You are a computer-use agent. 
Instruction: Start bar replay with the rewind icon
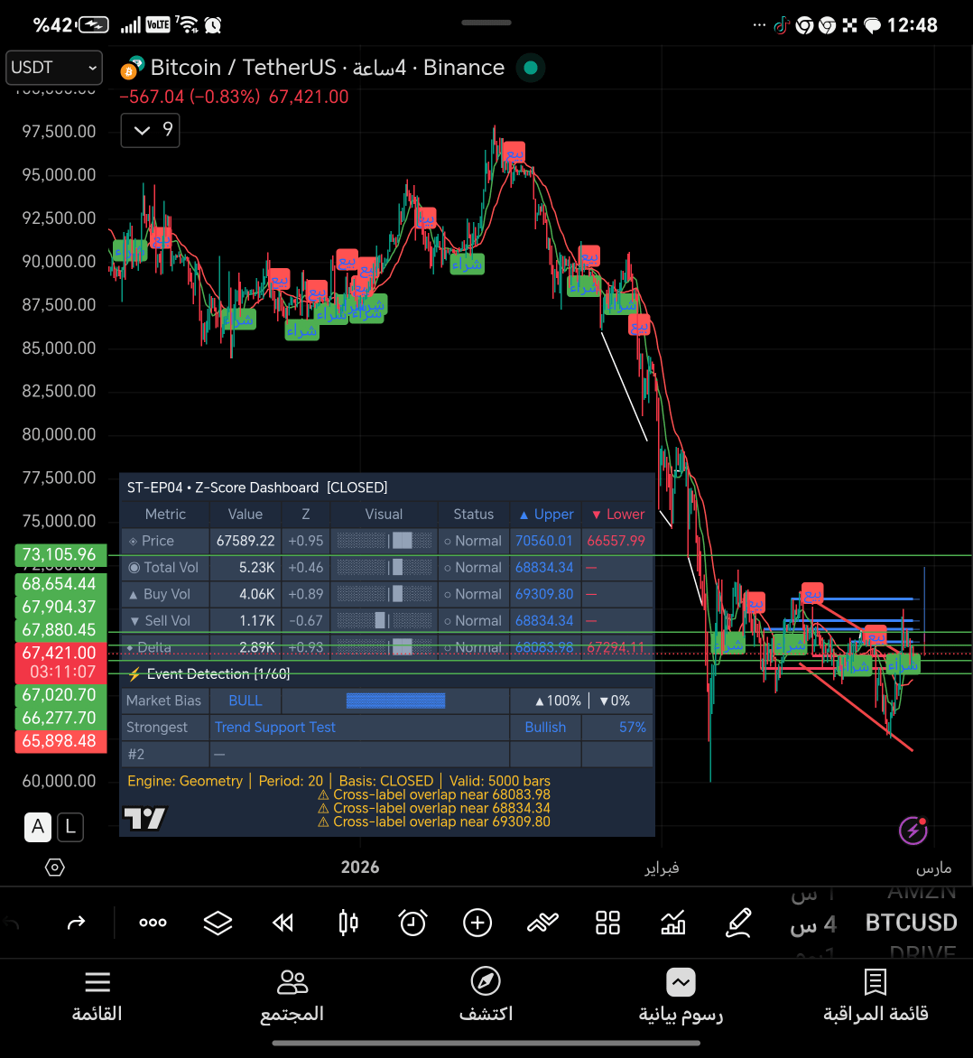pos(283,923)
